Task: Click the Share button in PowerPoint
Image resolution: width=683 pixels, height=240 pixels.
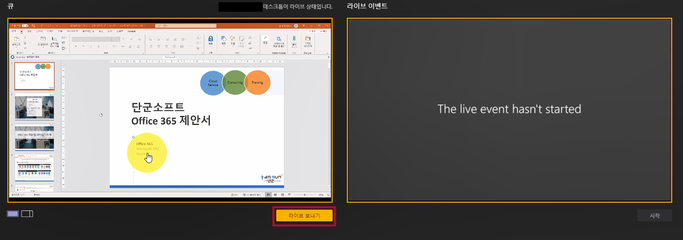Action: [x=312, y=31]
